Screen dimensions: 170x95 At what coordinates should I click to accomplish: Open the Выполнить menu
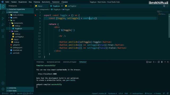(46, 2)
